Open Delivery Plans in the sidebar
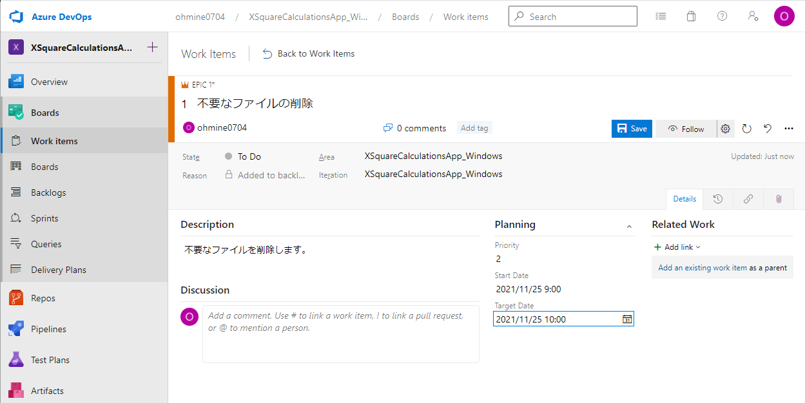 [84, 270]
